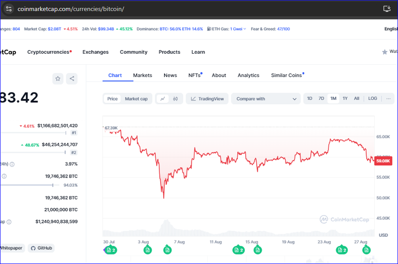398x264 pixels.
Task: Open 3 Aug news event marker
Action: pyautogui.click(x=147, y=250)
